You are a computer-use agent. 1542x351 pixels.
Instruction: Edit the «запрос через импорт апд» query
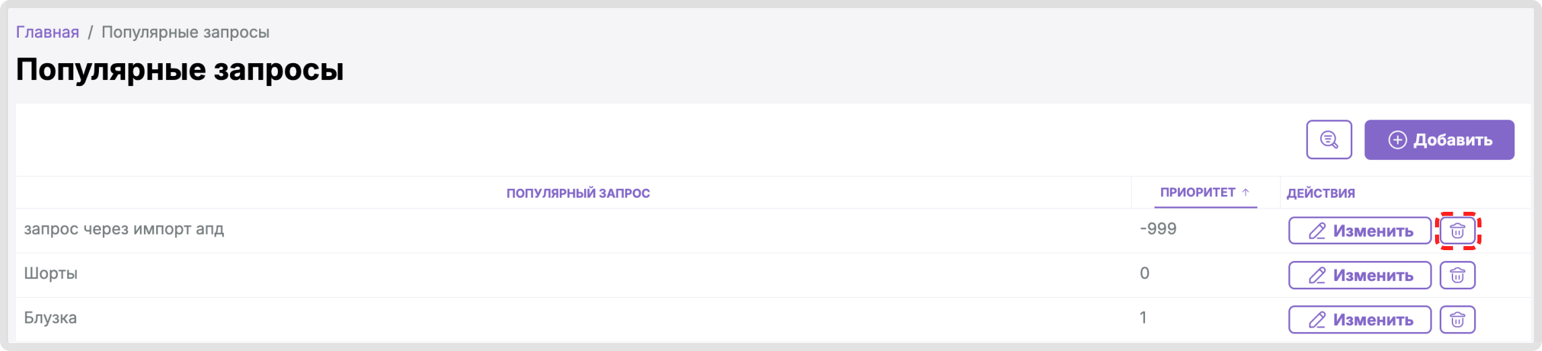(1359, 231)
